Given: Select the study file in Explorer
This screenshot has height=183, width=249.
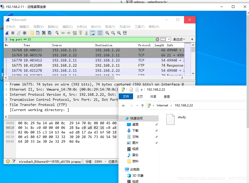Looking at the screenshot, I should tap(176, 119).
